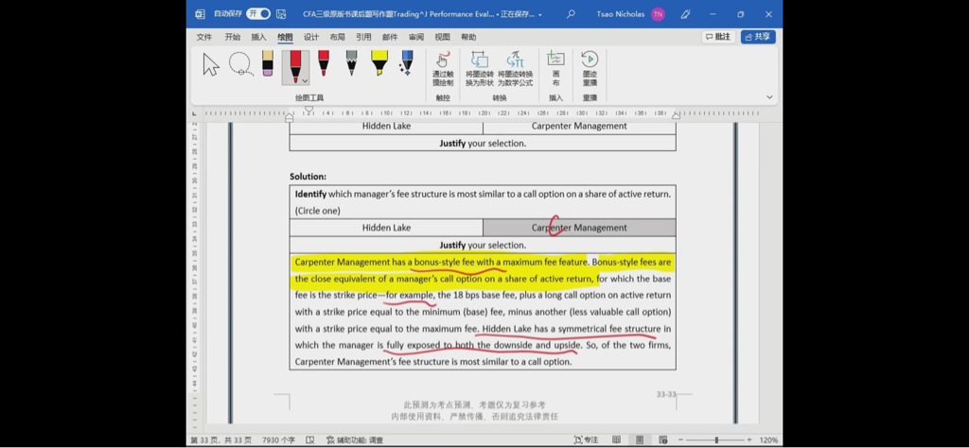Toggle Focus mode in status bar
This screenshot has height=448, width=969.
(x=586, y=440)
